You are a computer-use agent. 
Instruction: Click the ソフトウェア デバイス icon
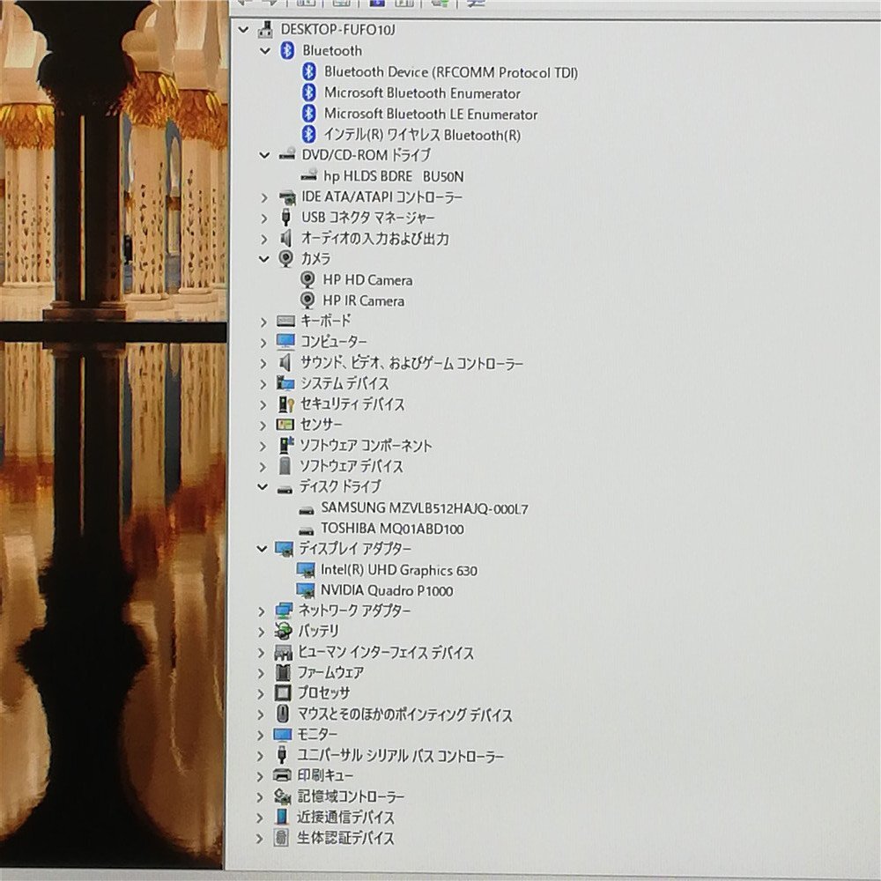pyautogui.click(x=285, y=466)
